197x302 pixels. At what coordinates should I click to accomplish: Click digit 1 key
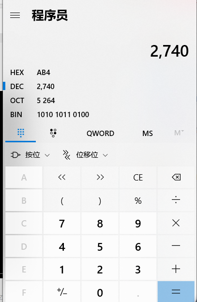[62, 269]
